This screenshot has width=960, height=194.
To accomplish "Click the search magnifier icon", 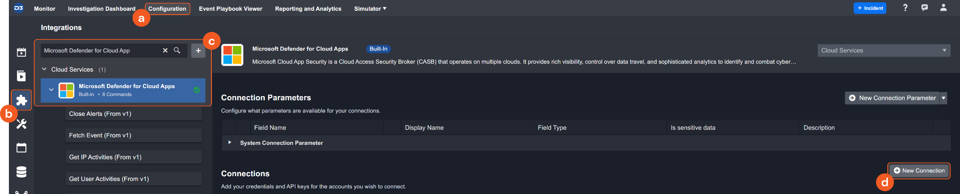I will (177, 51).
